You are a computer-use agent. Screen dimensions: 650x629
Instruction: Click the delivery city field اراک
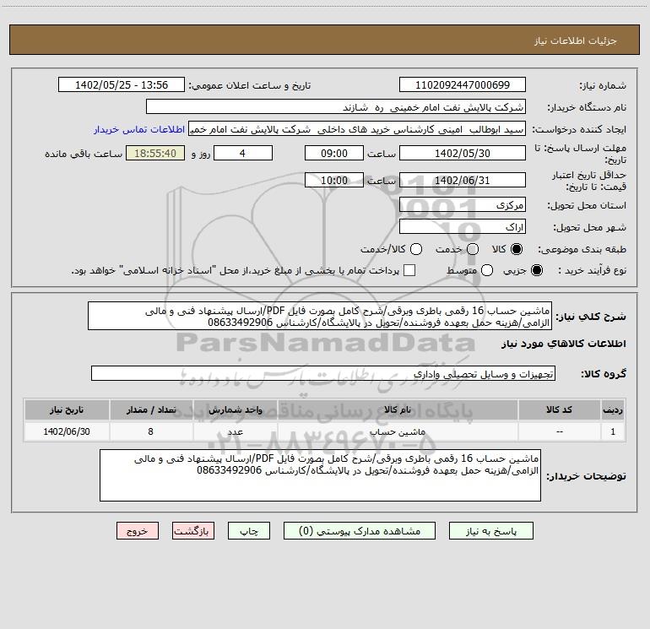click(463, 226)
